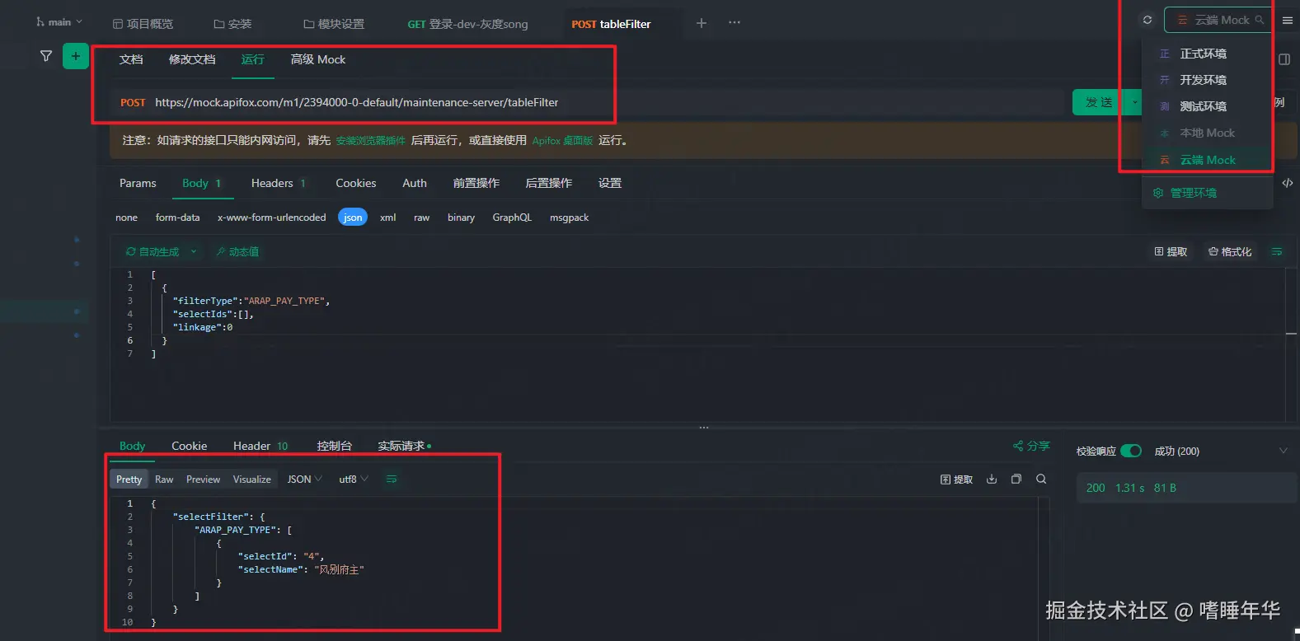Screen dimensions: 1300x641
Task: Switch to the 高级 Mock tab
Action: 318,59
